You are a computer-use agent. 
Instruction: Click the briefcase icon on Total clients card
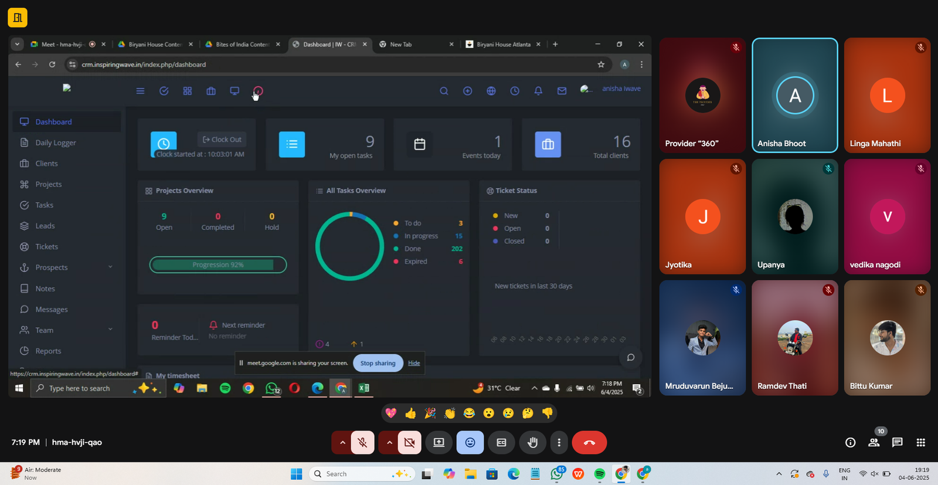click(548, 144)
